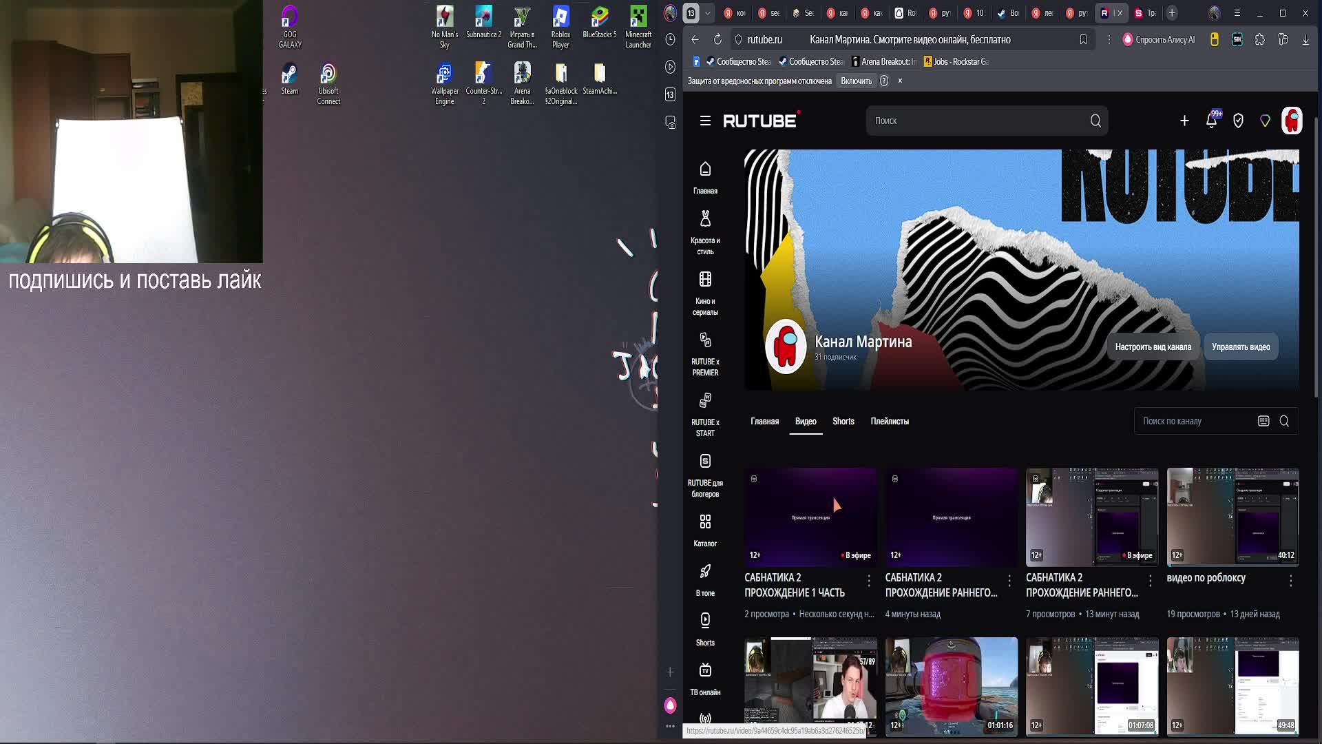This screenshot has height=744, width=1322.
Task: Click the colorful diamond icon in RUTUBE header
Action: tap(1265, 121)
